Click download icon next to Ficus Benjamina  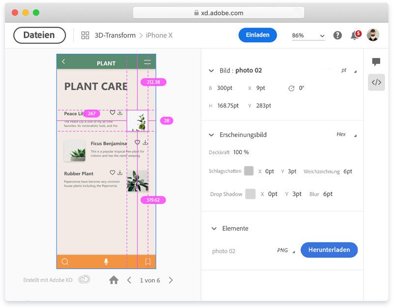(x=145, y=142)
